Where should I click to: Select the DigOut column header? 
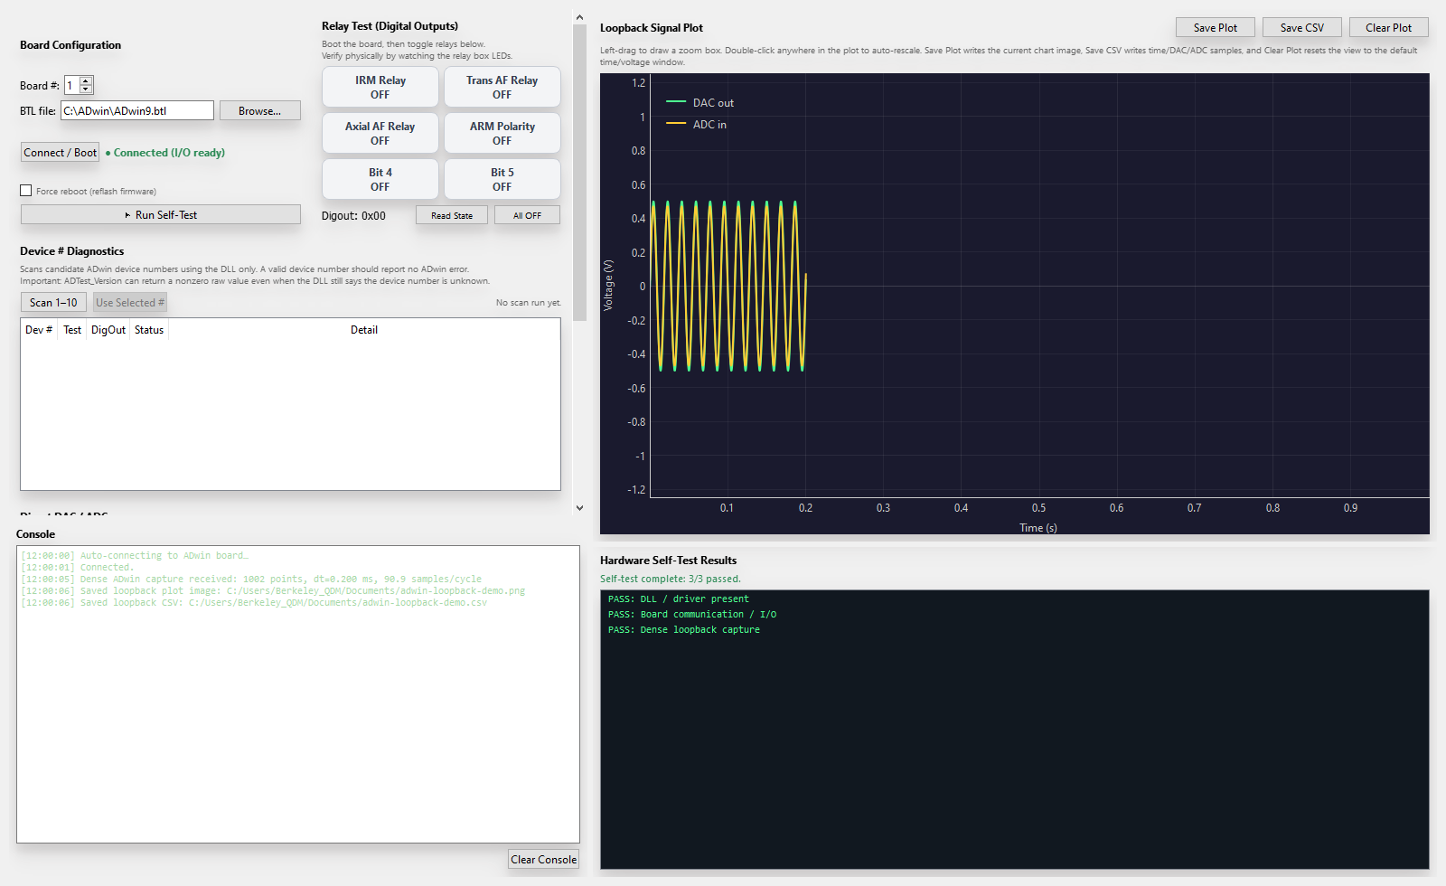[x=108, y=330]
